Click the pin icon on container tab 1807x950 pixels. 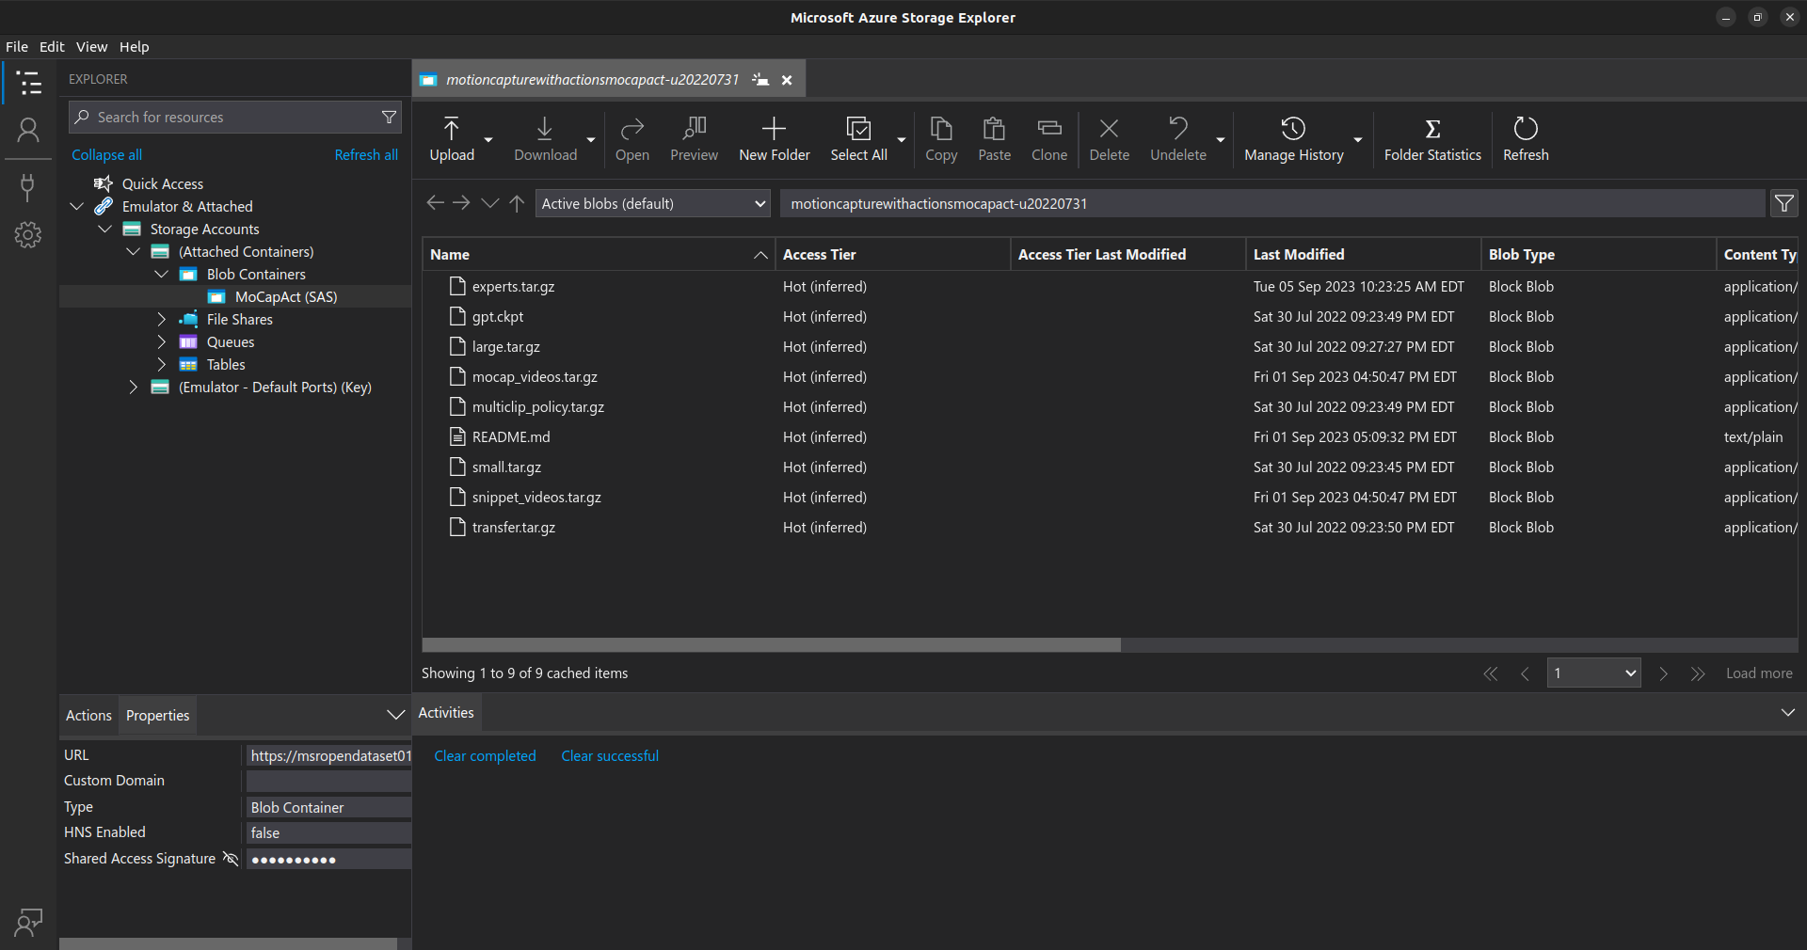point(760,80)
